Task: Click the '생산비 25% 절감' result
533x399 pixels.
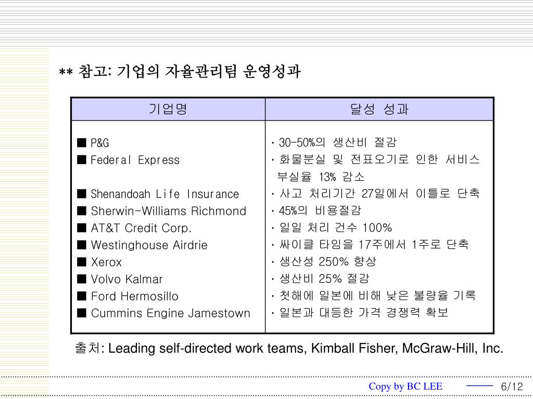Action: coord(324,278)
